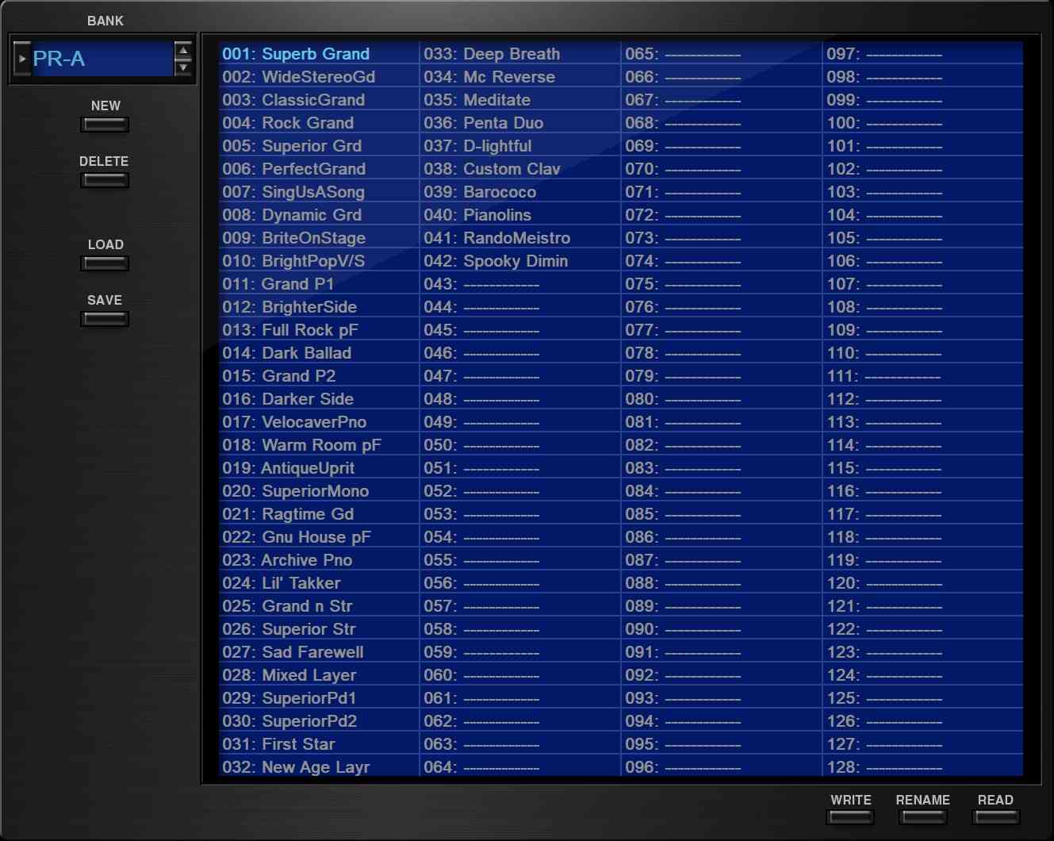This screenshot has height=841, width=1054.
Task: Open the PR-A bank dropdown arrow
Action: point(22,59)
